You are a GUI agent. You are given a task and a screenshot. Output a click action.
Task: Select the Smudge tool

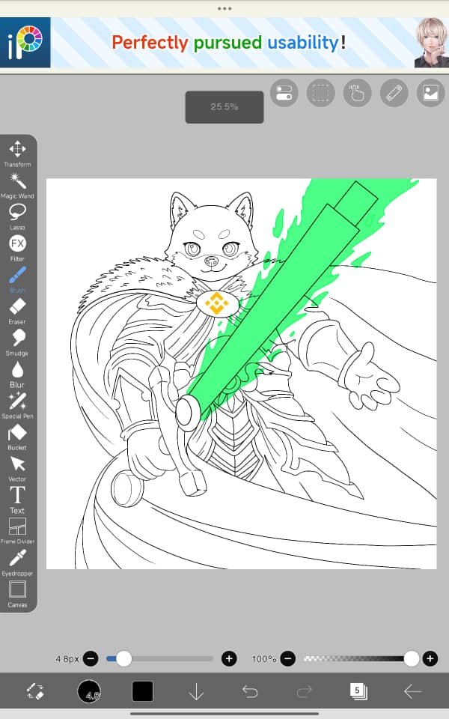pos(17,342)
